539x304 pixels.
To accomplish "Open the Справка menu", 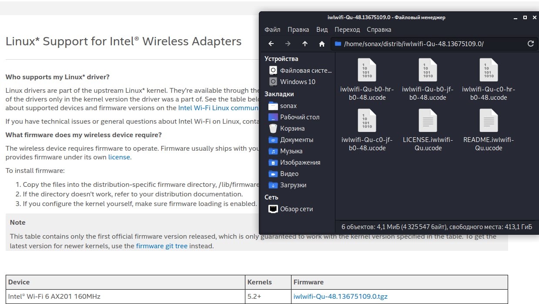I will click(x=379, y=30).
